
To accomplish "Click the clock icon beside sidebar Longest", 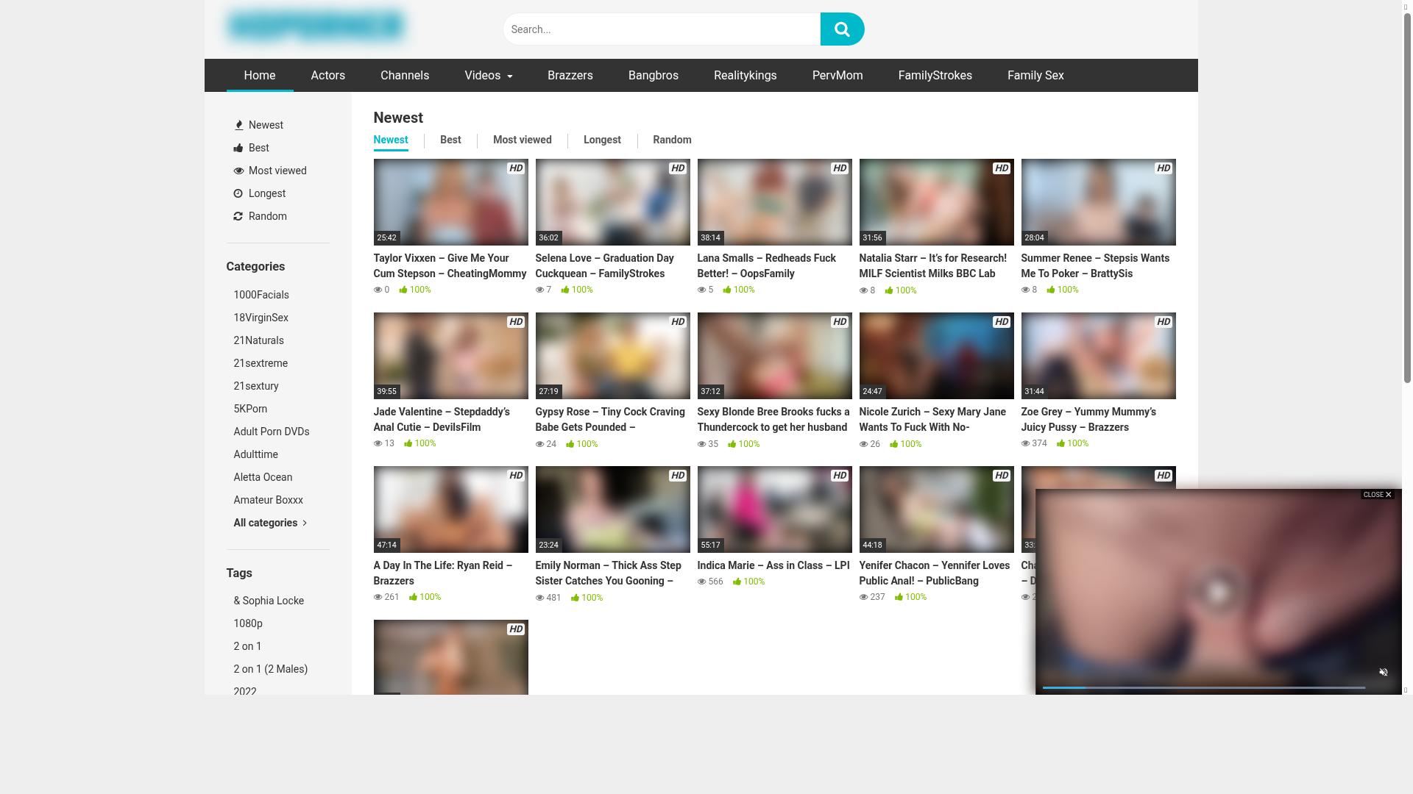I will point(238,193).
